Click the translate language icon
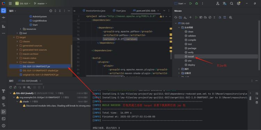This screenshot has height=130, width=261. (x=224, y=3)
